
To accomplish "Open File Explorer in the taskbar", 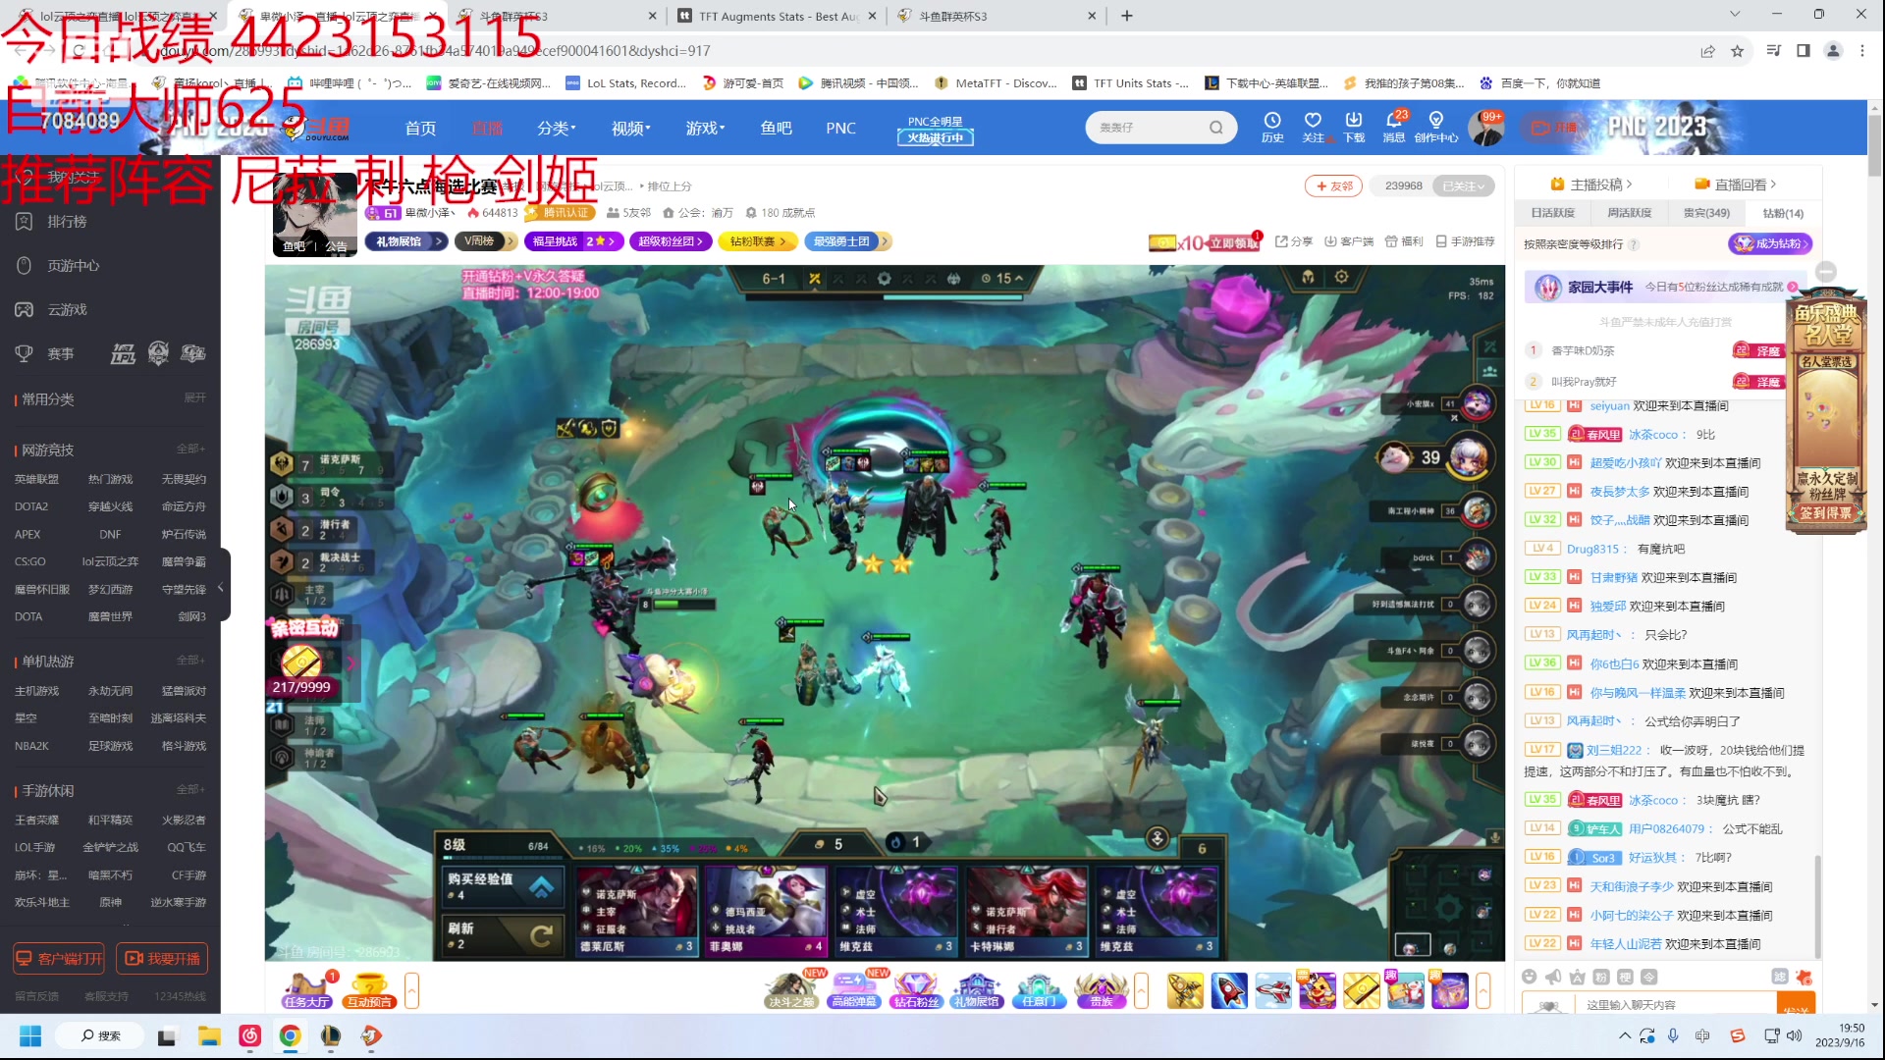I will (209, 1035).
